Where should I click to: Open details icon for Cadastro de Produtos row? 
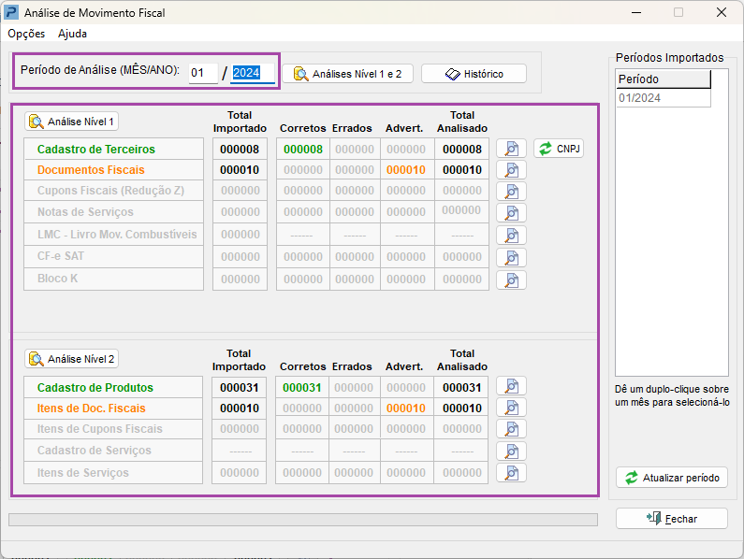coord(511,386)
